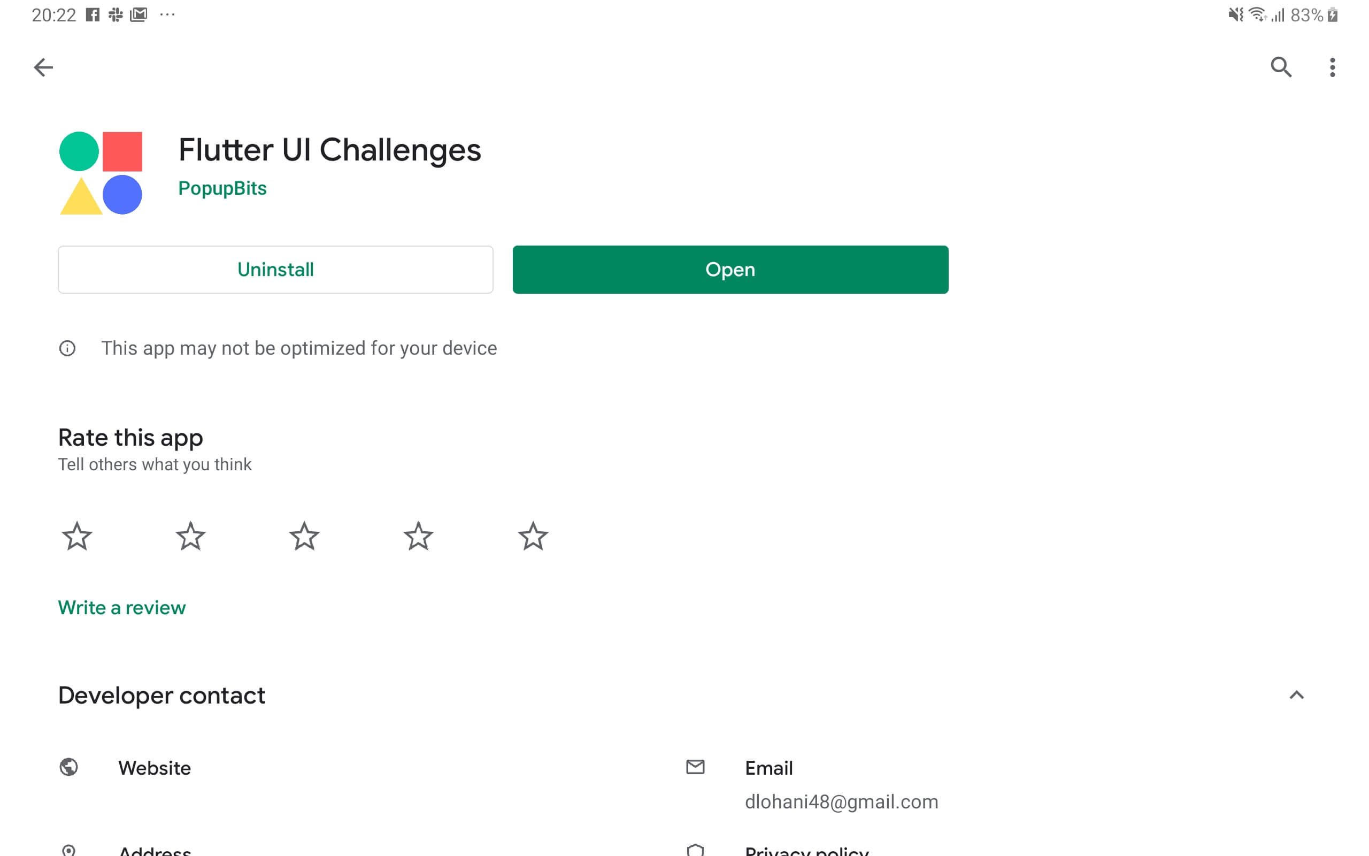
Task: Tap the info icon beside optimization notice
Action: click(x=67, y=348)
